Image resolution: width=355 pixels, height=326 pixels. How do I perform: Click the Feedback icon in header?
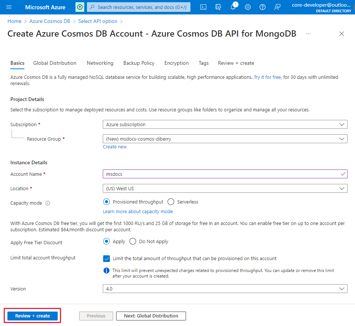277,7
